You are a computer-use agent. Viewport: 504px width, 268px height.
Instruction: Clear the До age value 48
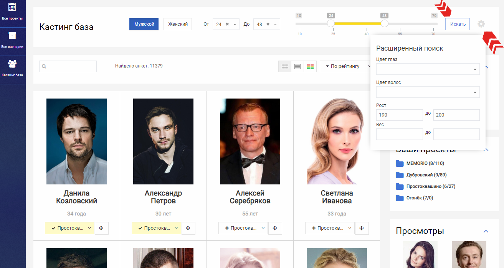[x=268, y=24]
